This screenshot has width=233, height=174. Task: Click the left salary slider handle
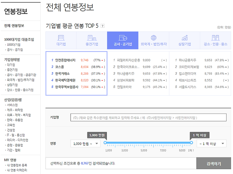(105, 143)
